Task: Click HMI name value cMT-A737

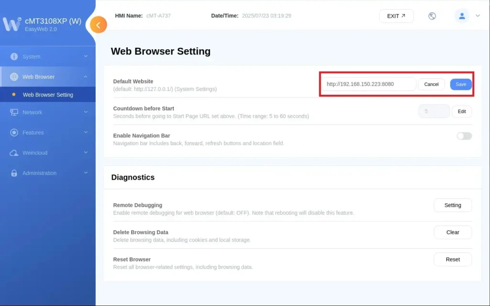Action: tap(158, 16)
